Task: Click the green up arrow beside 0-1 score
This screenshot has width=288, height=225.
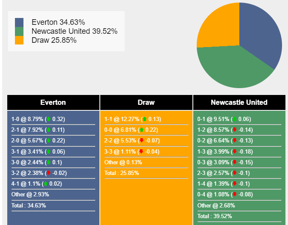Action: click(x=234, y=119)
